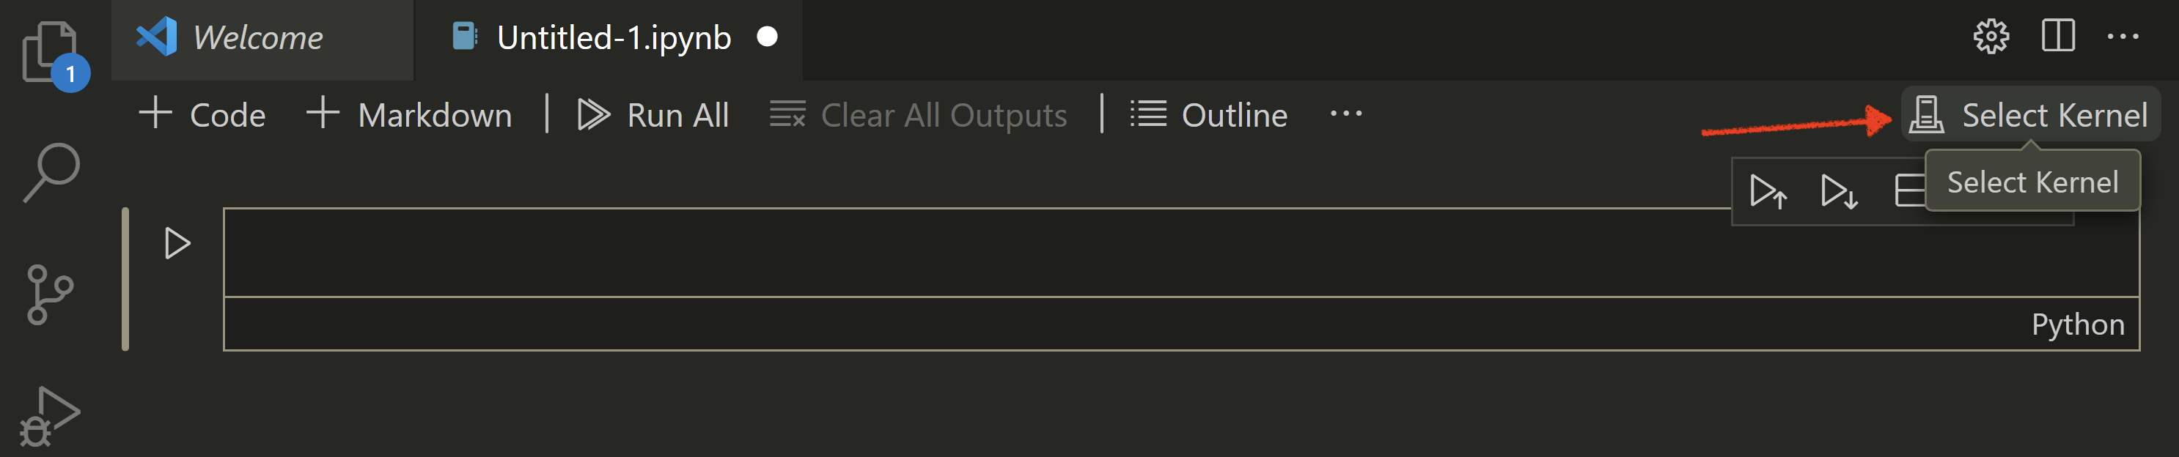Open the Explorer view in activity bar
This screenshot has height=457, width=2179.
(51, 53)
